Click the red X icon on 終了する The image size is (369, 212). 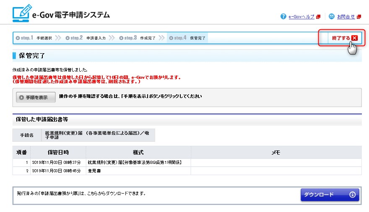click(354, 38)
